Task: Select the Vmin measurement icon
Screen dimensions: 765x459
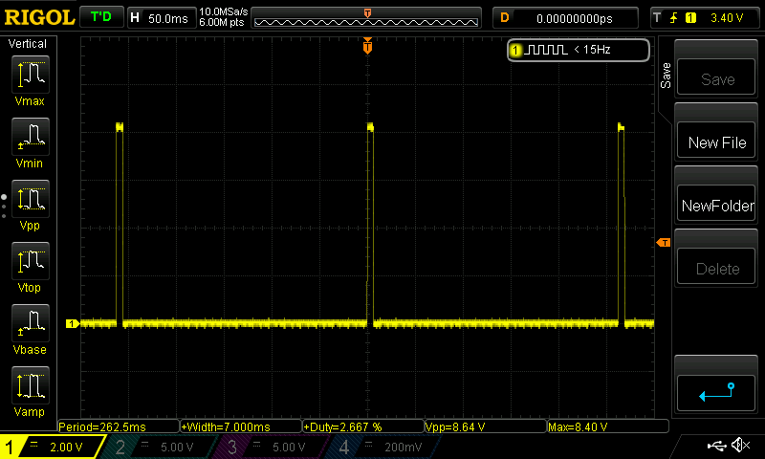Action: (x=31, y=137)
